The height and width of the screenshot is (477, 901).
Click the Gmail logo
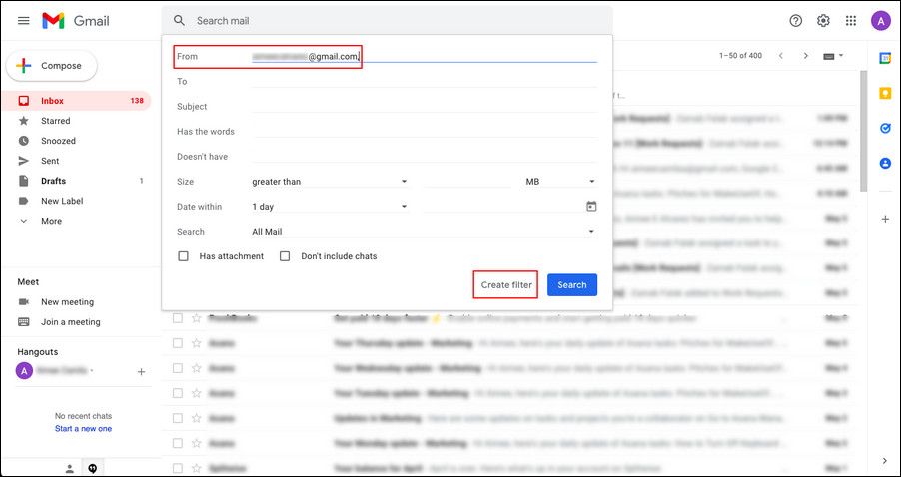click(75, 21)
